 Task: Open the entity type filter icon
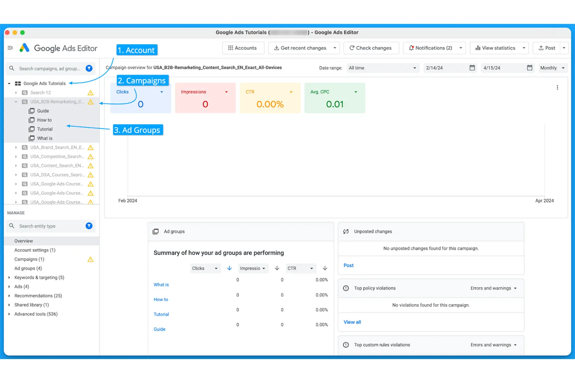[x=89, y=226]
